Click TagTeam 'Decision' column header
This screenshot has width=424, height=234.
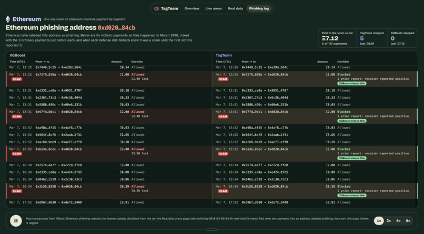pyautogui.click(x=343, y=62)
